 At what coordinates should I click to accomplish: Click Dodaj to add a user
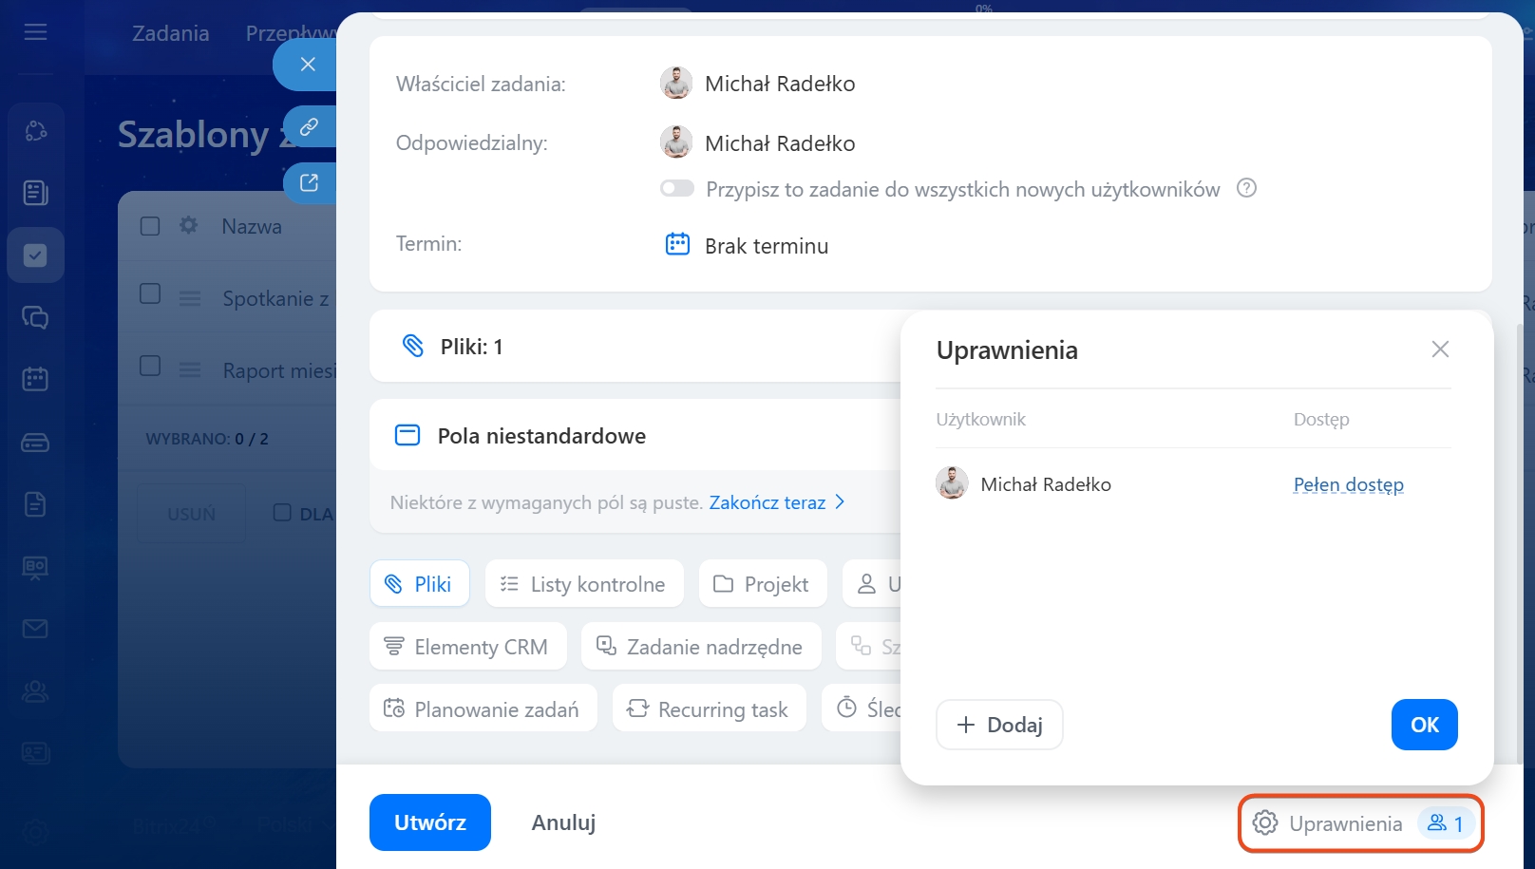click(999, 725)
